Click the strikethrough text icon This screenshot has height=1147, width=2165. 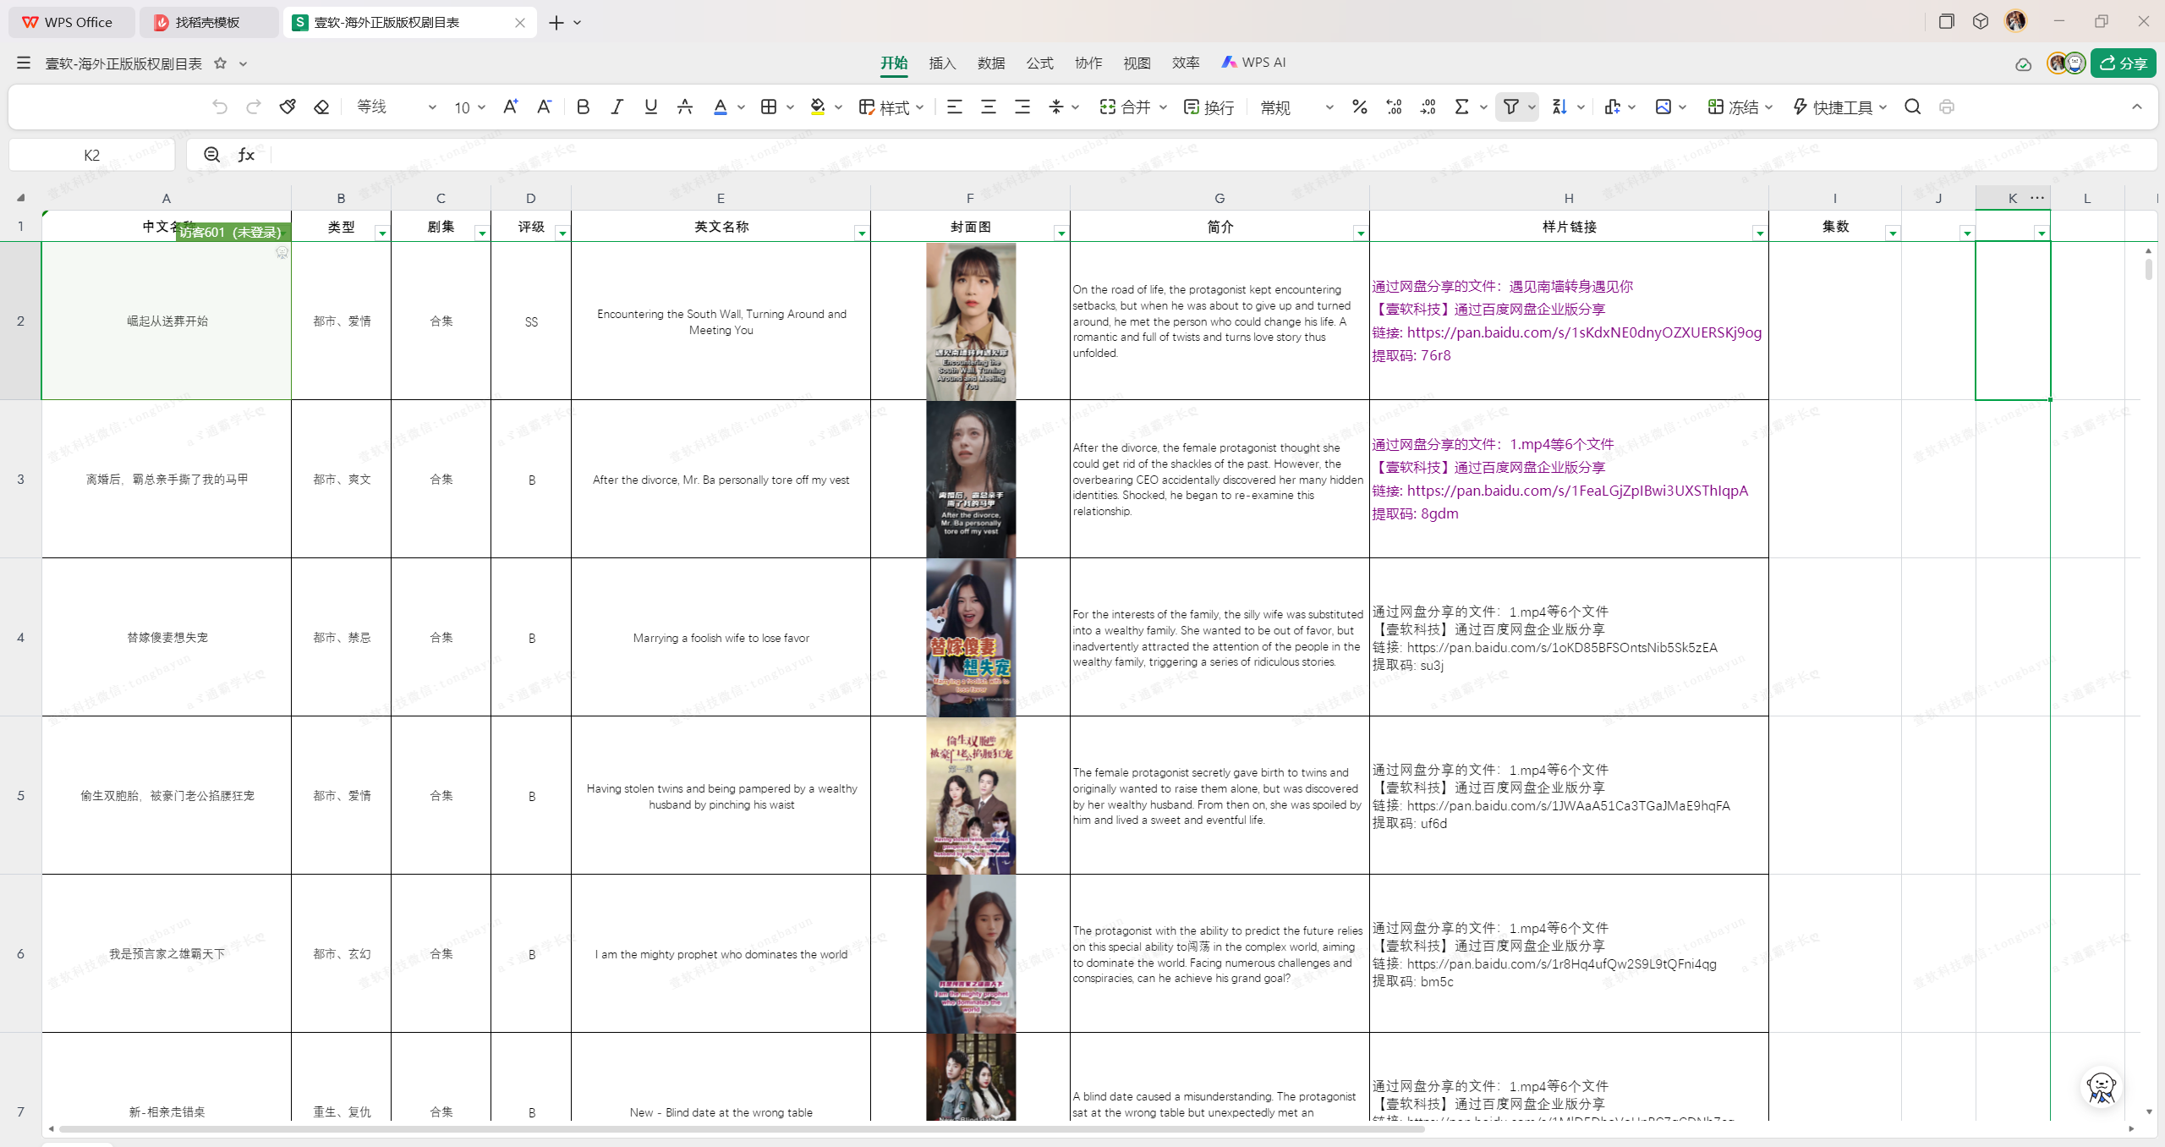point(685,107)
